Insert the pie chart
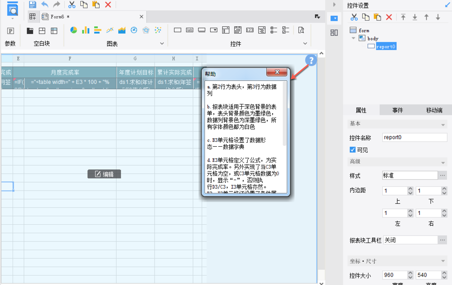The height and width of the screenshot is (285, 452). 74,30
